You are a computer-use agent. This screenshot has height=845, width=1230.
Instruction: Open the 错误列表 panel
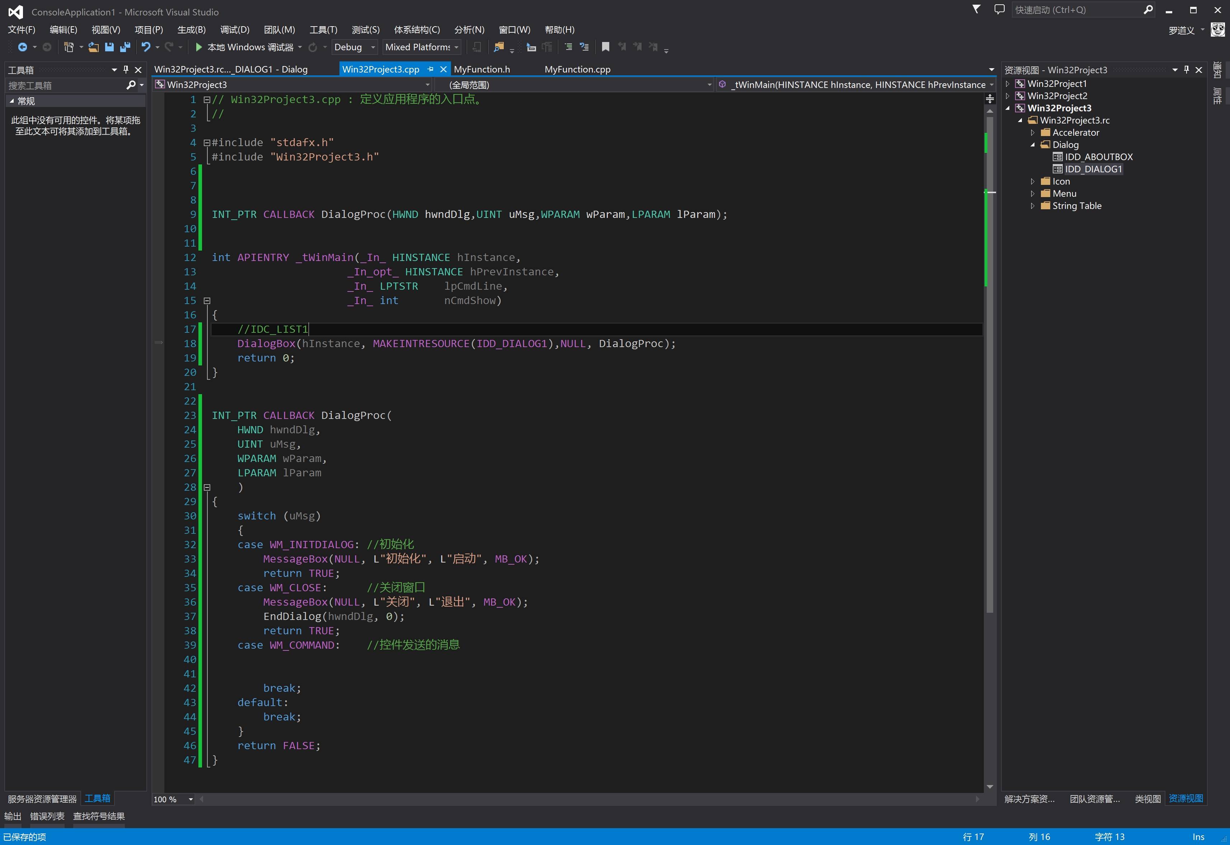coord(47,816)
